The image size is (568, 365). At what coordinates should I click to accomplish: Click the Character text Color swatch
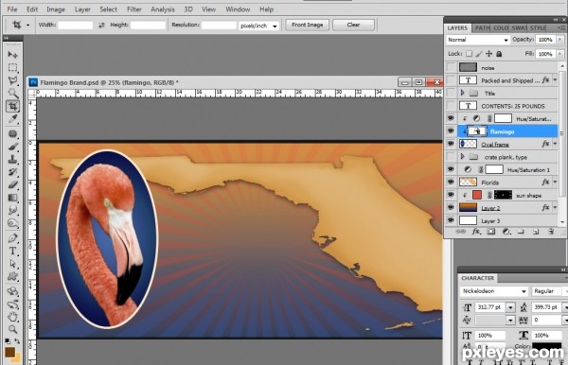tap(547, 346)
